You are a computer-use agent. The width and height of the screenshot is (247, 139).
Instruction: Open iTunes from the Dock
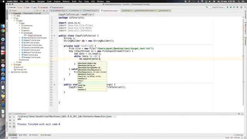[x=3, y=65]
